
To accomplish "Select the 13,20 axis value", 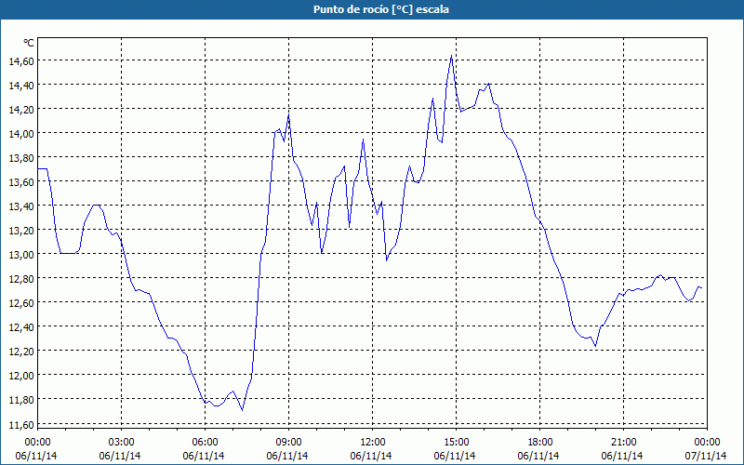I will click(x=21, y=230).
